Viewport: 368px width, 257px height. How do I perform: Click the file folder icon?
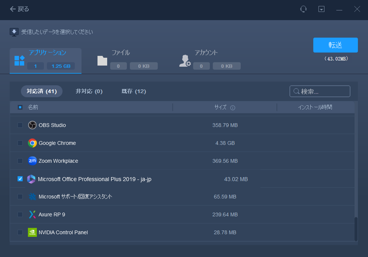pos(102,61)
